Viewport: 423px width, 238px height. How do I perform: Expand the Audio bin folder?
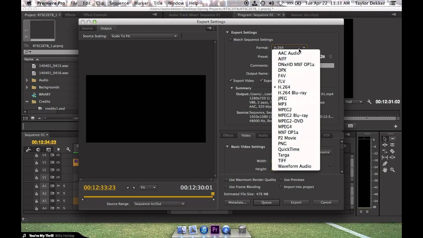(x=27, y=80)
